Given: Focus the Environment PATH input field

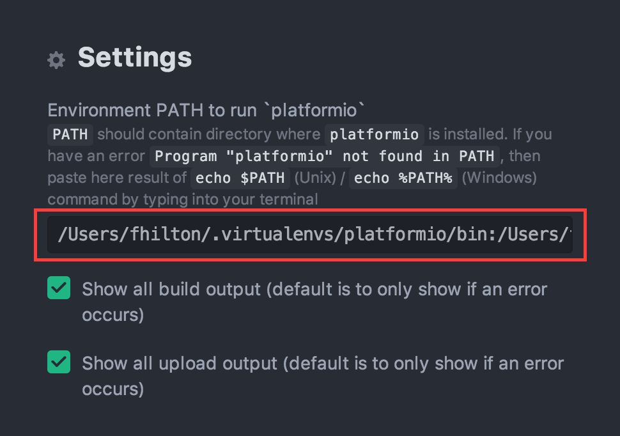Looking at the screenshot, I should pyautogui.click(x=310, y=235).
